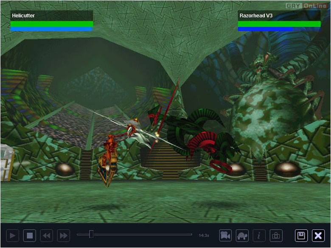Click the replay timeline slider handle
331x248 pixels.
pyautogui.click(x=91, y=234)
